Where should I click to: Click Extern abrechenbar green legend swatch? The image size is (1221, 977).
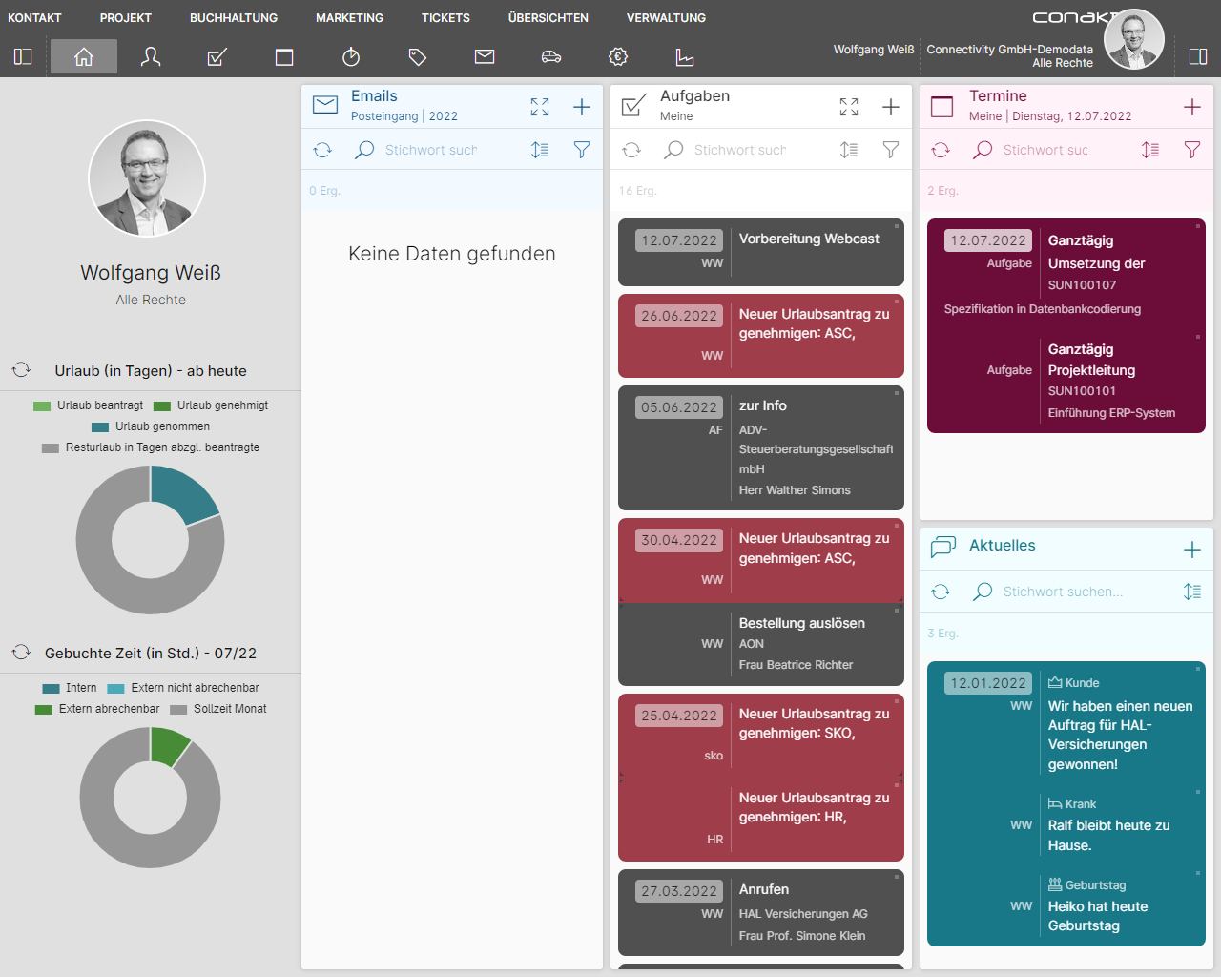[44, 710]
